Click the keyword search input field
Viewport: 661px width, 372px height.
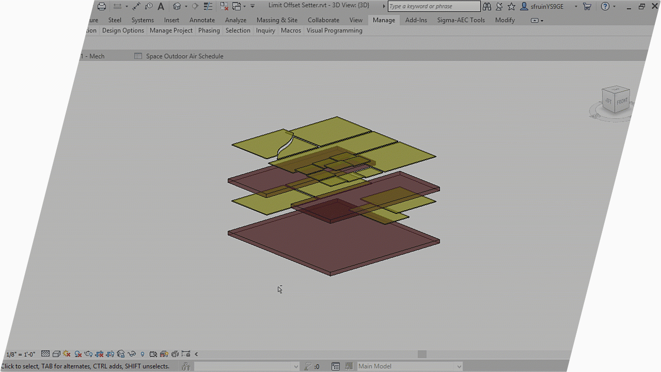click(x=434, y=6)
